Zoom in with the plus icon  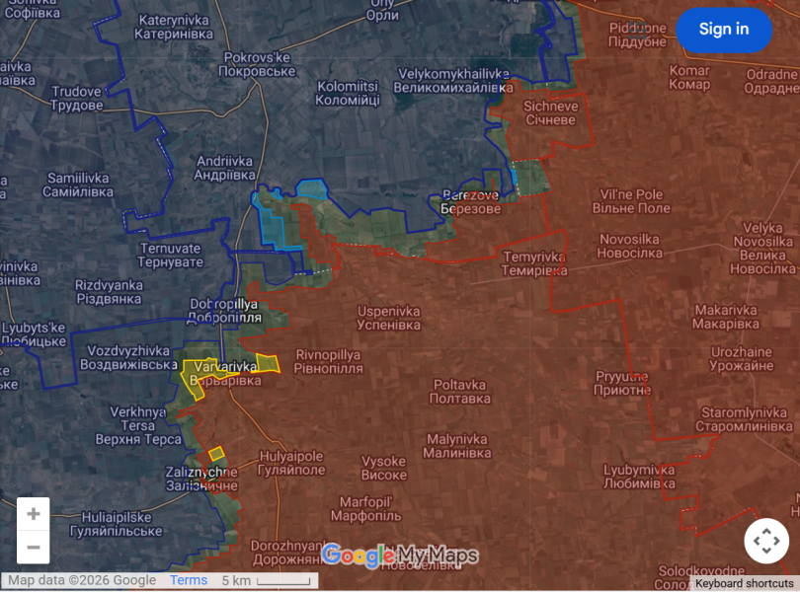[x=33, y=512]
